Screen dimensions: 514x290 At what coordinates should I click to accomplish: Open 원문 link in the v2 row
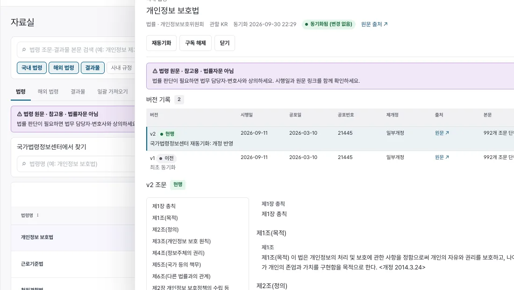(442, 133)
